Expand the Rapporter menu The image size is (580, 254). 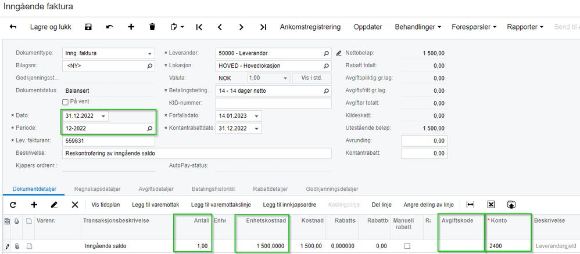tap(525, 27)
